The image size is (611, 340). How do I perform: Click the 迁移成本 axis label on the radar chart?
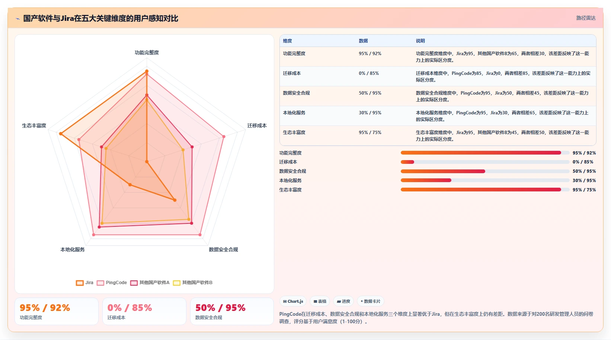(x=257, y=125)
